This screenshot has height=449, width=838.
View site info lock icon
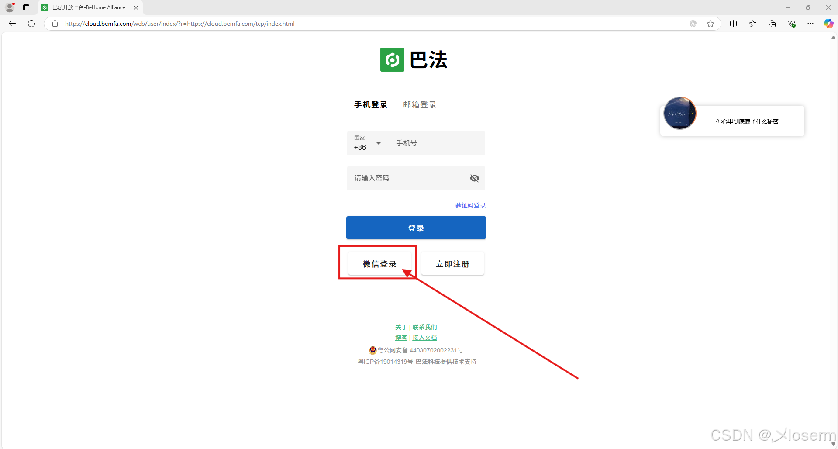(55, 24)
